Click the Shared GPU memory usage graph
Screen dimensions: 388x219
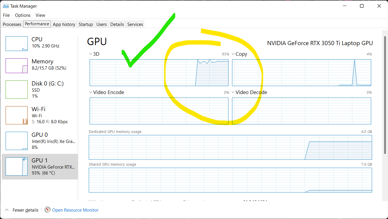[230, 180]
